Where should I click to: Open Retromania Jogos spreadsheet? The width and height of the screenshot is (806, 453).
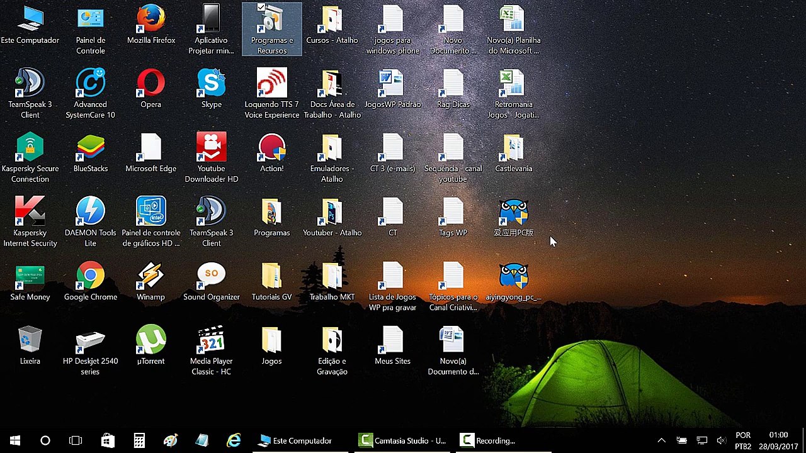pyautogui.click(x=513, y=94)
